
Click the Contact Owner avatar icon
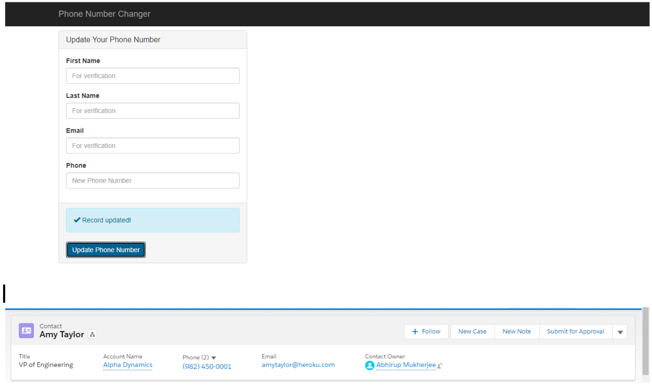[369, 365]
